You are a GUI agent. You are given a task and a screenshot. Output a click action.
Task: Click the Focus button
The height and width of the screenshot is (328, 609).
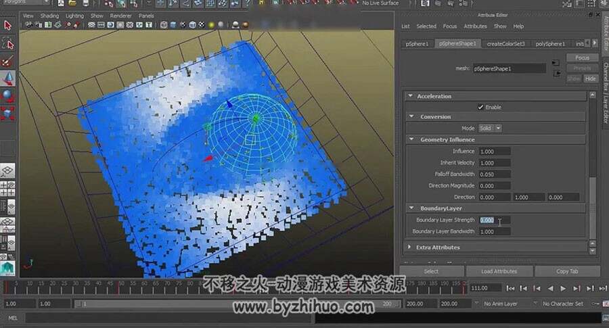point(582,58)
